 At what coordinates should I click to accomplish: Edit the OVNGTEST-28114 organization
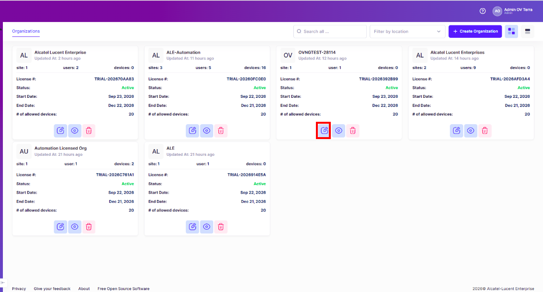click(325, 131)
